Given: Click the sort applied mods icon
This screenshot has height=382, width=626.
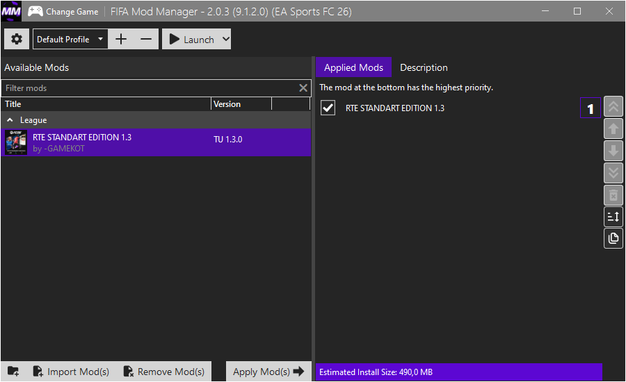Looking at the screenshot, I should tap(613, 217).
